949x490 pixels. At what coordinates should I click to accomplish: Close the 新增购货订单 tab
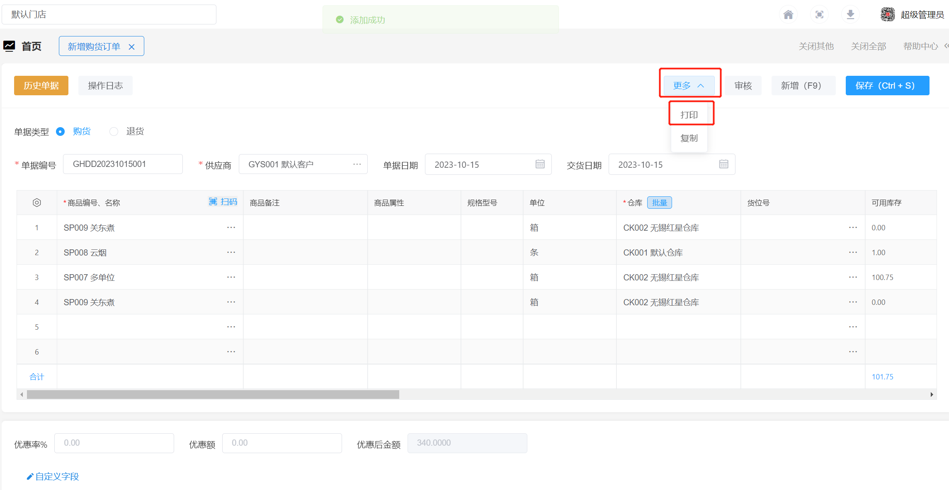coord(132,47)
